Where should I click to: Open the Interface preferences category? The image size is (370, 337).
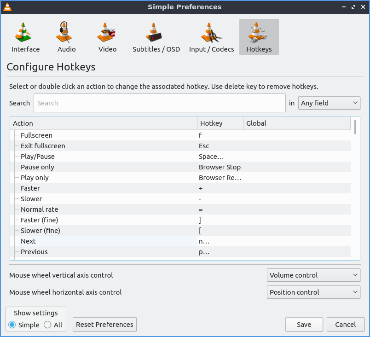(25, 37)
